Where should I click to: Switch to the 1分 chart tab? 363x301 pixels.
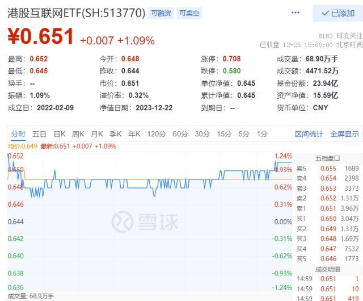[x=262, y=134]
